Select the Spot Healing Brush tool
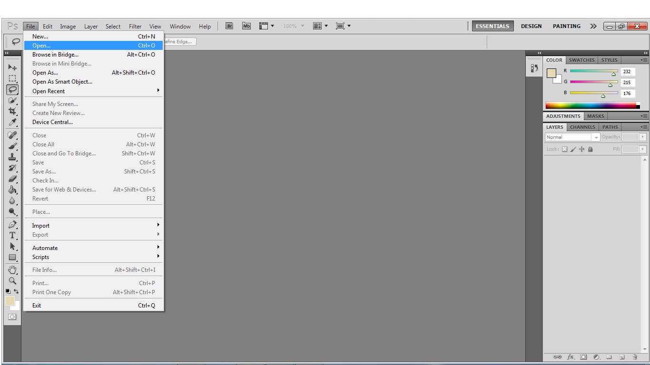Viewport: 650px width, 365px height. click(x=12, y=135)
